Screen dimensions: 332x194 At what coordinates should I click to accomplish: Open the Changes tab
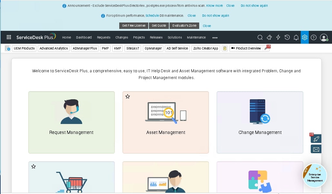coord(122,37)
